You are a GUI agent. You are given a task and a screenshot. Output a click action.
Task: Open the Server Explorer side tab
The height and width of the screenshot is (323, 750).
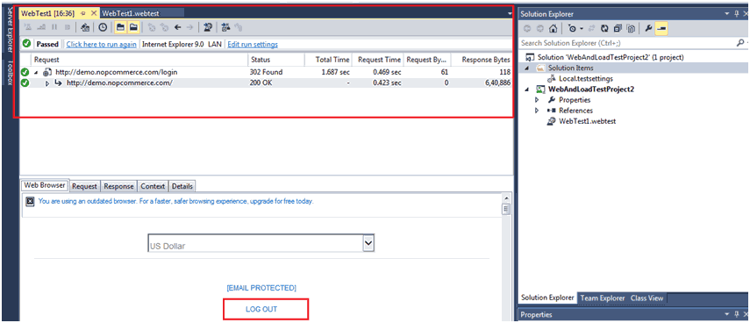(x=9, y=30)
